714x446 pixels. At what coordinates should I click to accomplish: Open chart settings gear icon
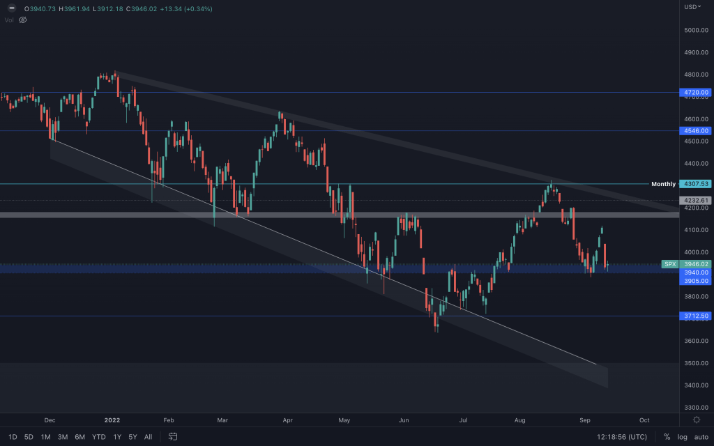697,420
